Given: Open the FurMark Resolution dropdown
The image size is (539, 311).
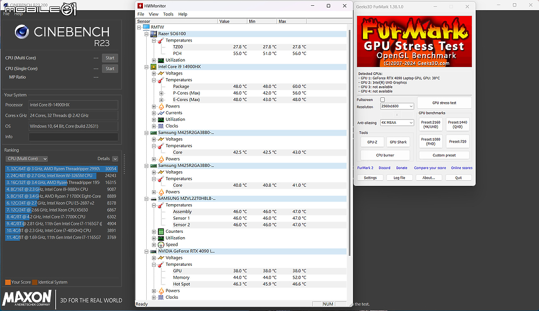Looking at the screenshot, I should [x=397, y=106].
